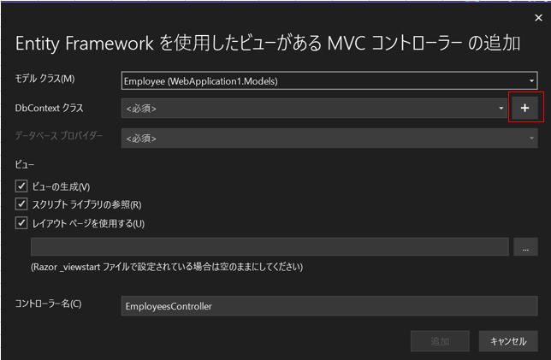Browse for layout page with ellipsis button
This screenshot has width=551, height=360.
tap(525, 247)
